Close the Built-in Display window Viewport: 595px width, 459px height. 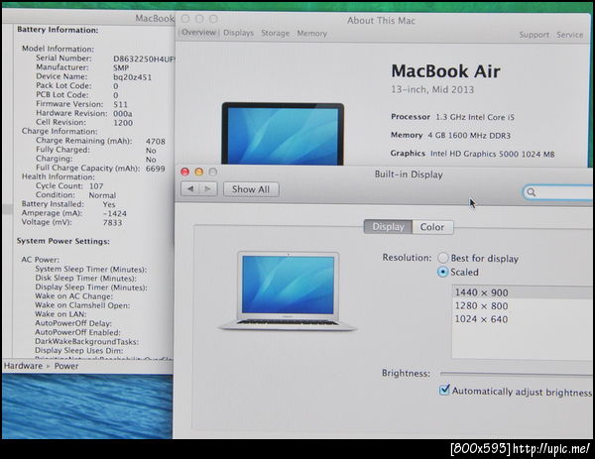[x=184, y=172]
